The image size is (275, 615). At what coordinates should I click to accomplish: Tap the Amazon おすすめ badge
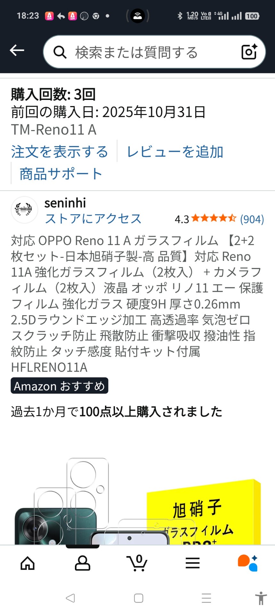coord(60,386)
